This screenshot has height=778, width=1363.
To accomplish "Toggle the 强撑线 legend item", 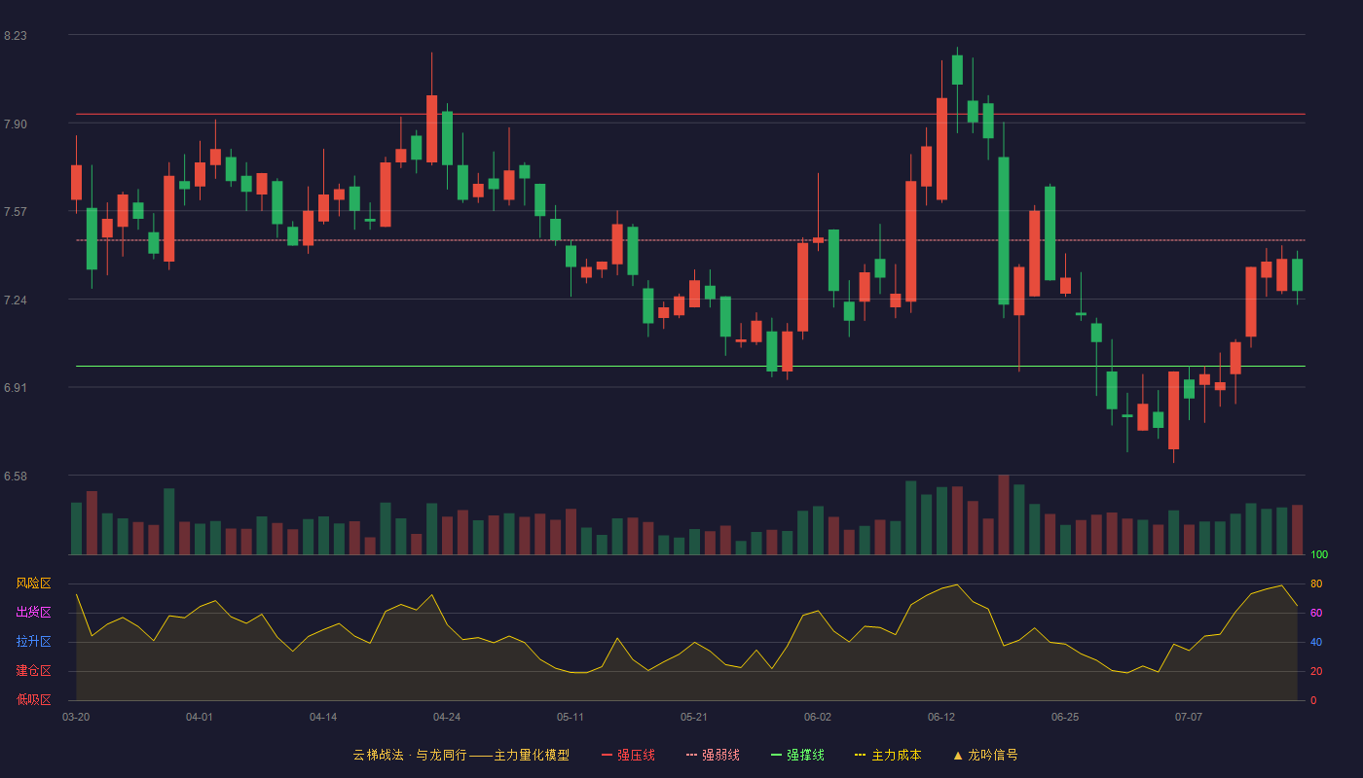I will coord(797,755).
